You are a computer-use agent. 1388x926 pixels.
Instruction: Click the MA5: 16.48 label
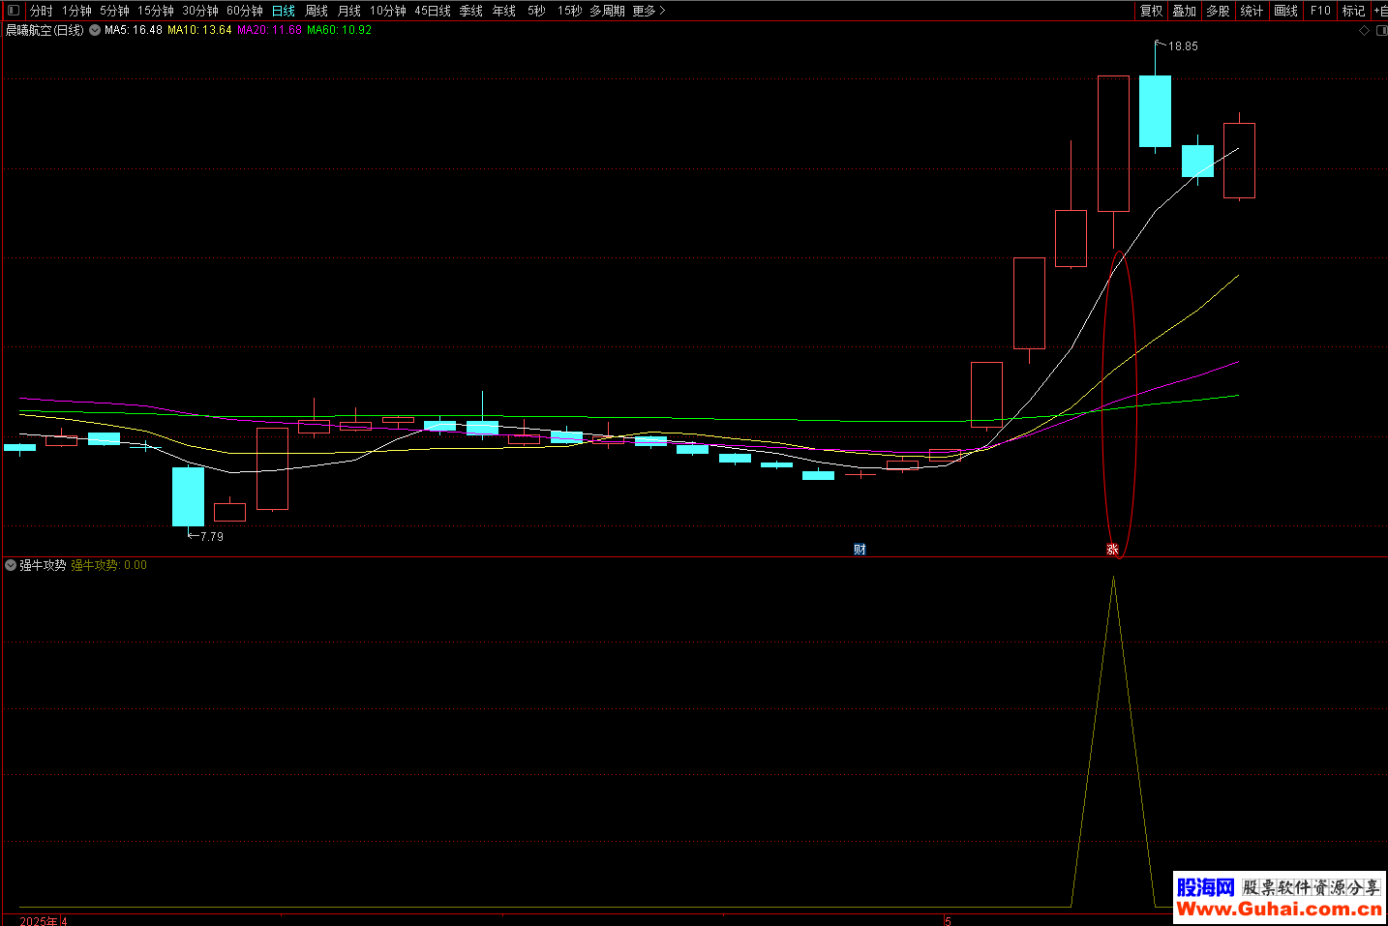click(134, 30)
